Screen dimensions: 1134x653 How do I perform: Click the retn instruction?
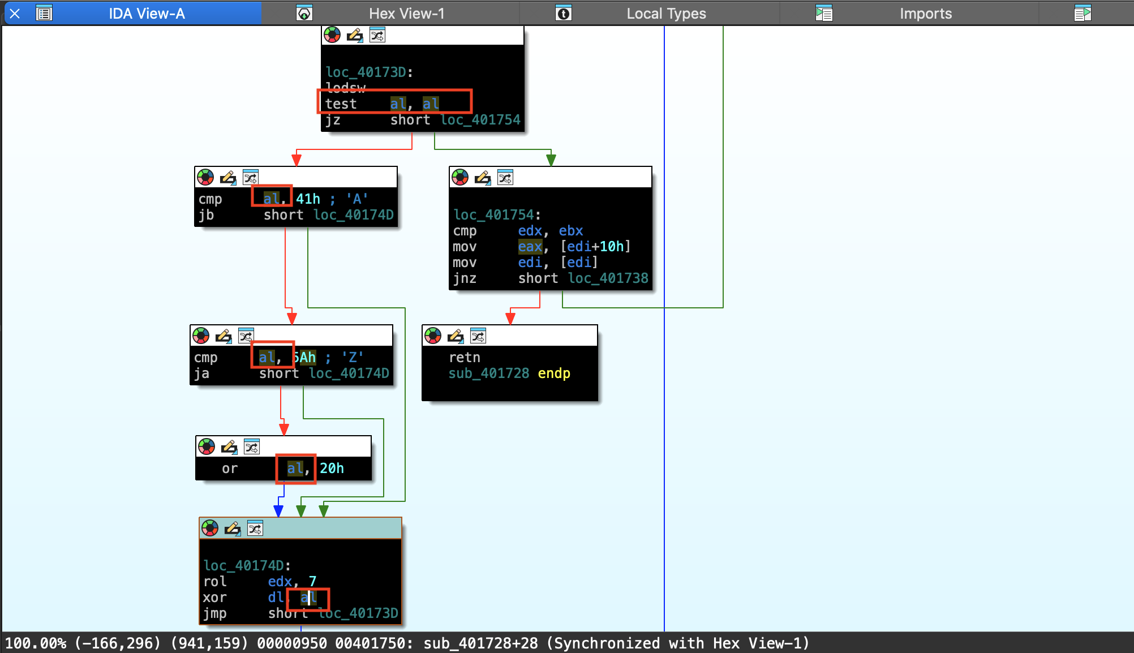(465, 358)
